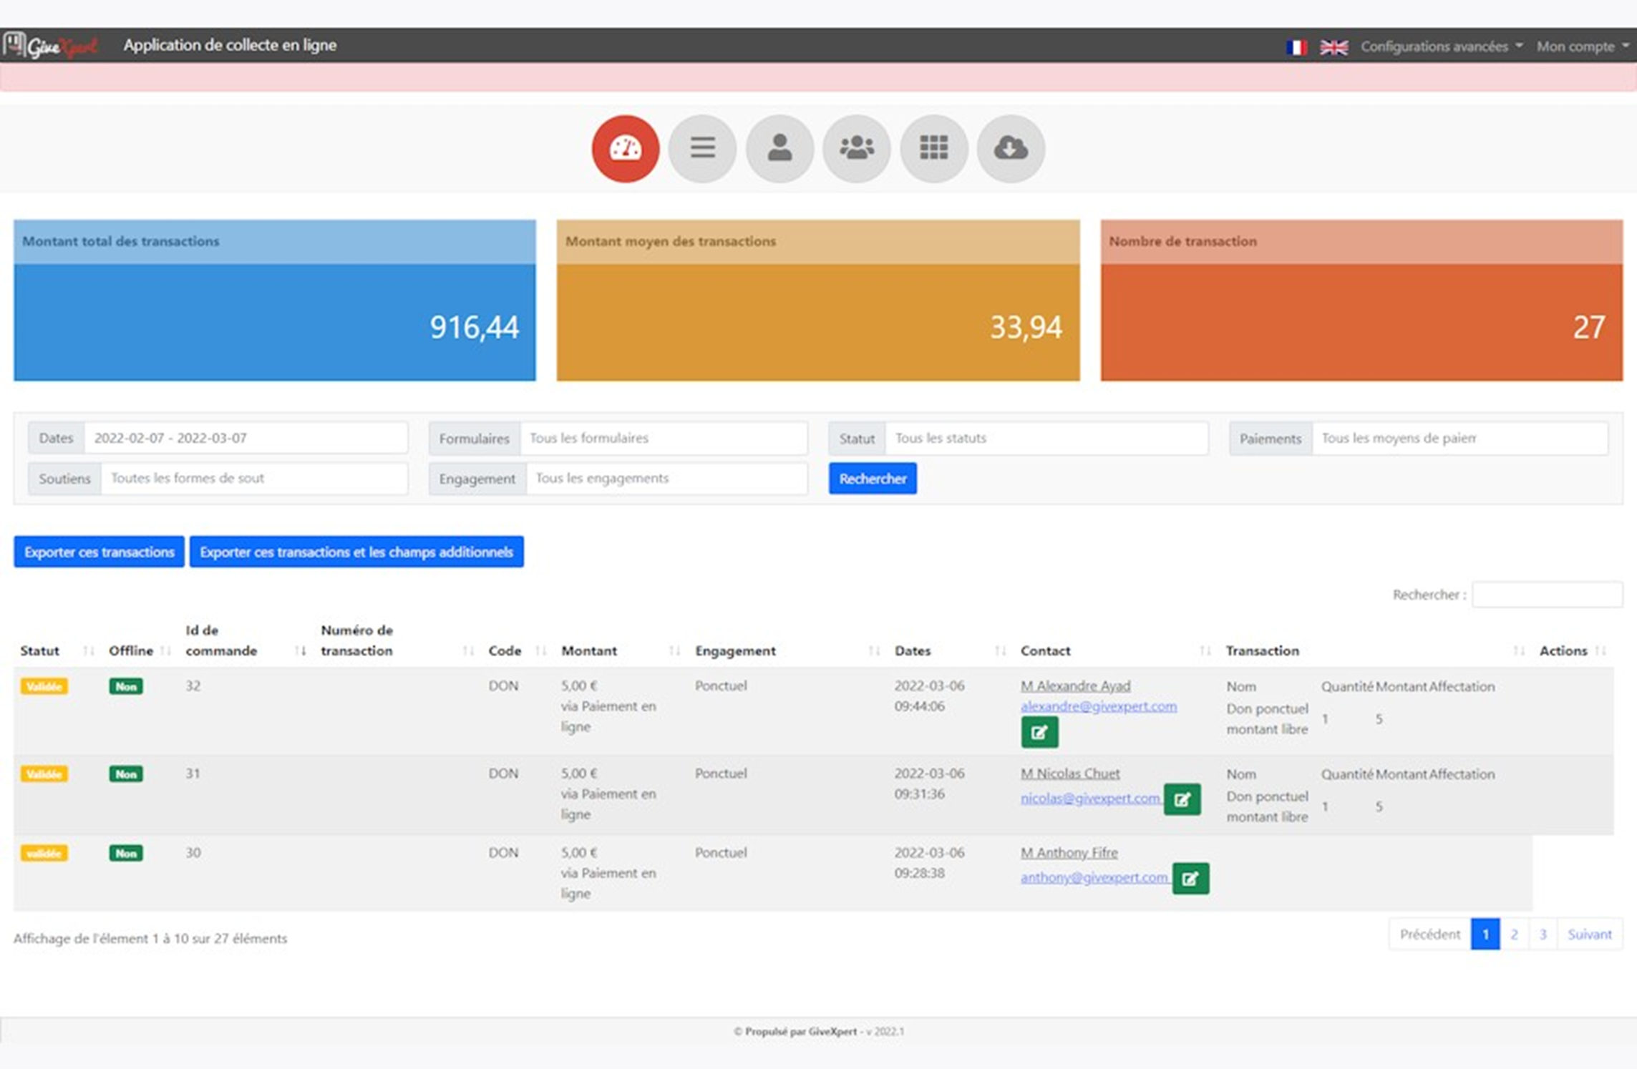Click the cloud download icon
The image size is (1637, 1069).
point(1011,149)
